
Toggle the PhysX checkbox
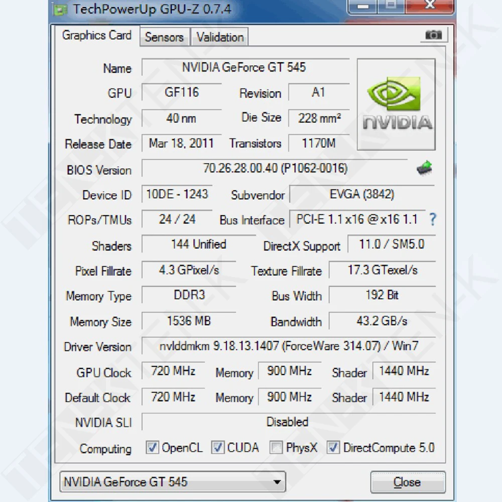[276, 447]
